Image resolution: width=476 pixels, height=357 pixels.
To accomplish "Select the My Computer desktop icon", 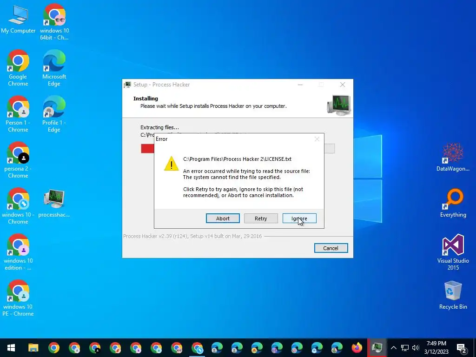I will 18,20.
